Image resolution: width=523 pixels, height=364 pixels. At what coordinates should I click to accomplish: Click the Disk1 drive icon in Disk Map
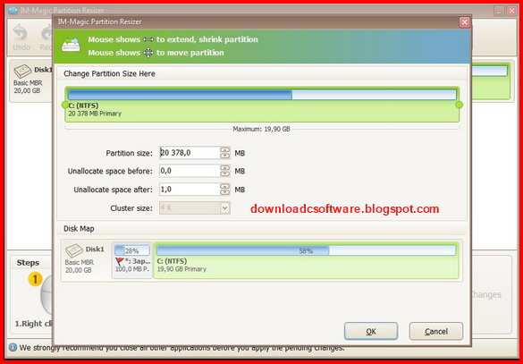73,250
